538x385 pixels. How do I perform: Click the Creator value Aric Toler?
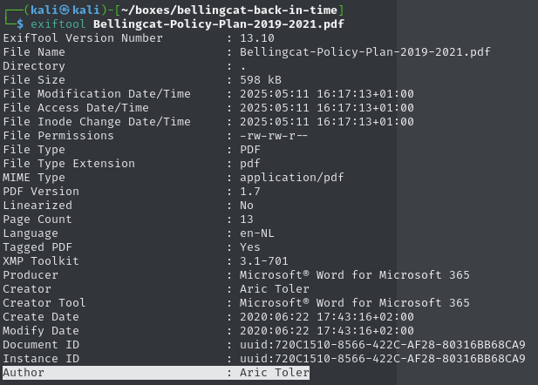(x=276, y=288)
